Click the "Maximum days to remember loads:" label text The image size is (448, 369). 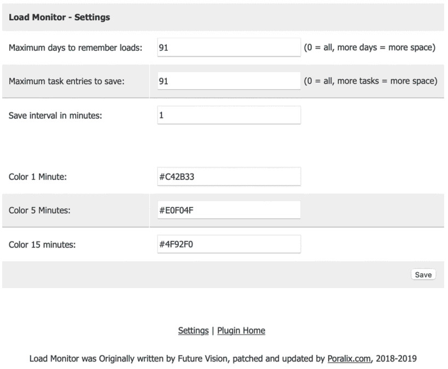[x=75, y=48]
